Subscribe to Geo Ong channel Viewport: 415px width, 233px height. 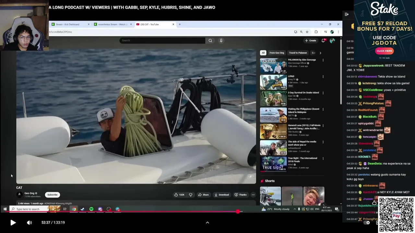[52, 195]
